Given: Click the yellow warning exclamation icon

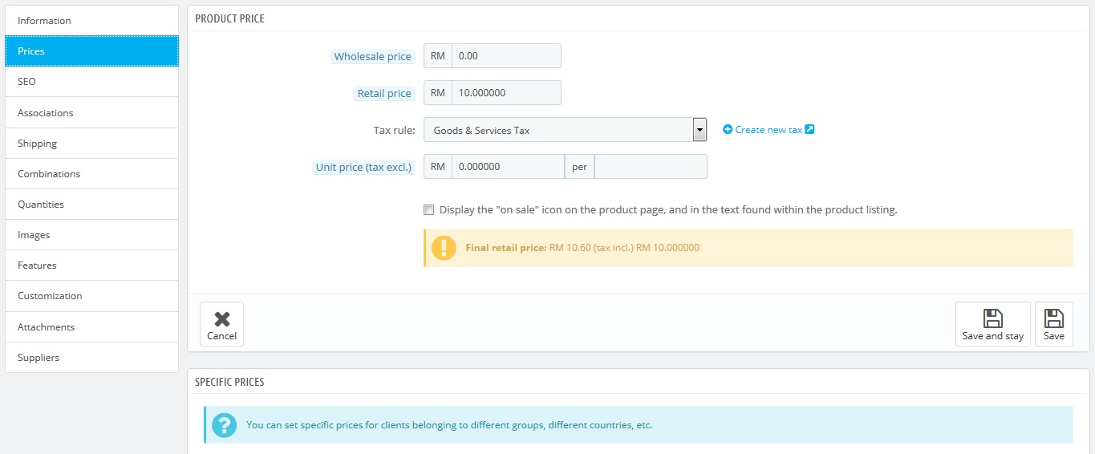Looking at the screenshot, I should 444,248.
